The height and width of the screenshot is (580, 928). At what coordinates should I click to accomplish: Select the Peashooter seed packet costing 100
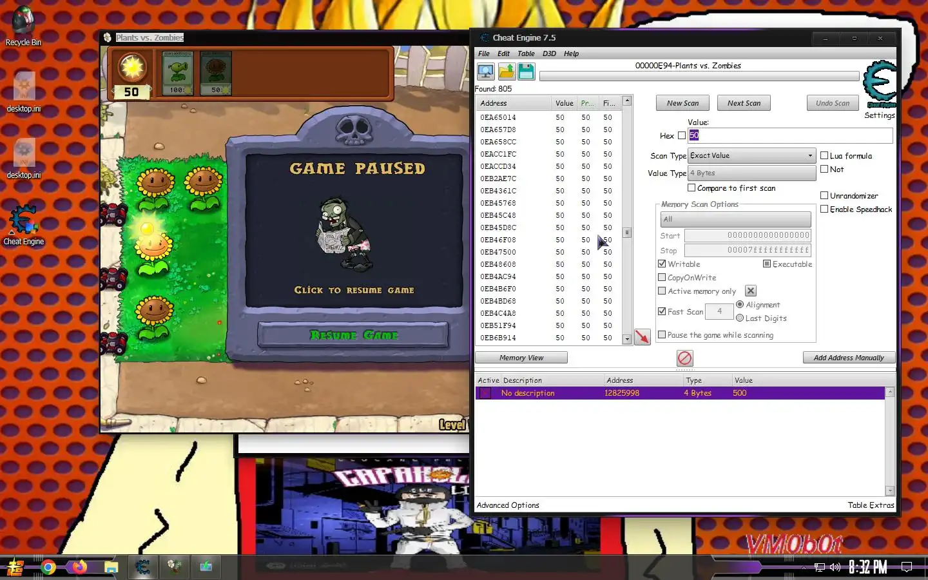pos(177,73)
